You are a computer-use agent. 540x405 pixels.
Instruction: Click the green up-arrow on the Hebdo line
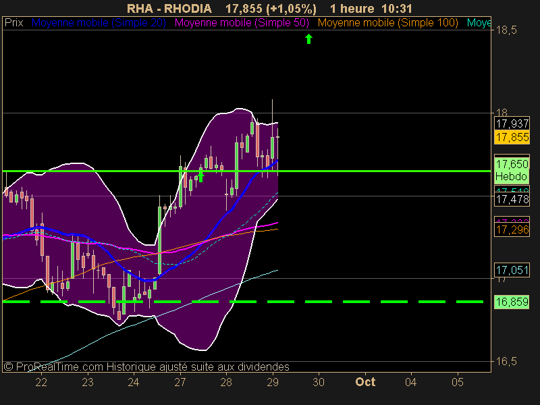[200, 177]
